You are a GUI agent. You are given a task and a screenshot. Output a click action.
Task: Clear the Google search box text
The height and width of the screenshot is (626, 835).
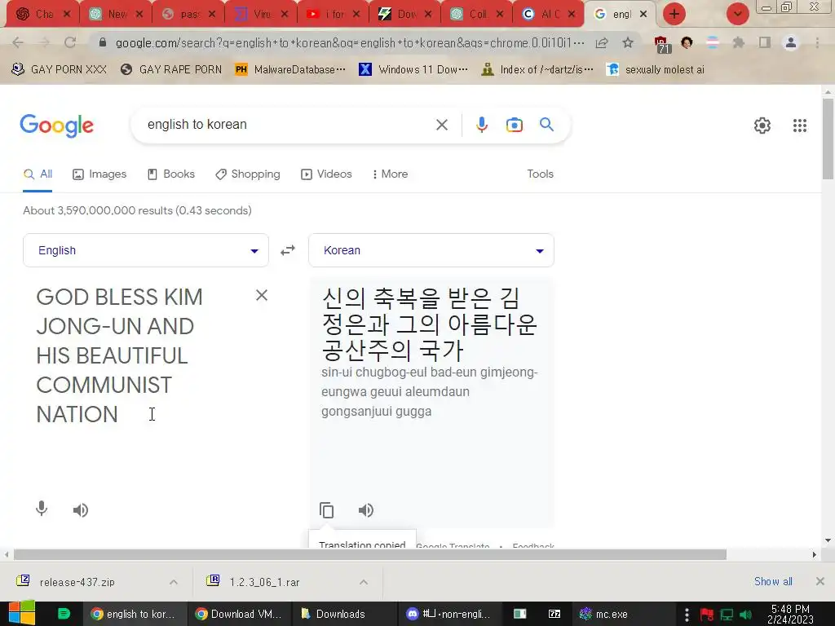point(441,125)
